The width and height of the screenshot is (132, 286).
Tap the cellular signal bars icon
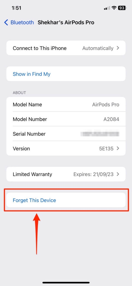(x=107, y=8)
